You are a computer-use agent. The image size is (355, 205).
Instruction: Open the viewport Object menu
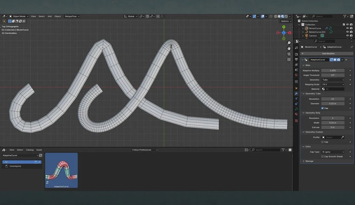point(57,16)
